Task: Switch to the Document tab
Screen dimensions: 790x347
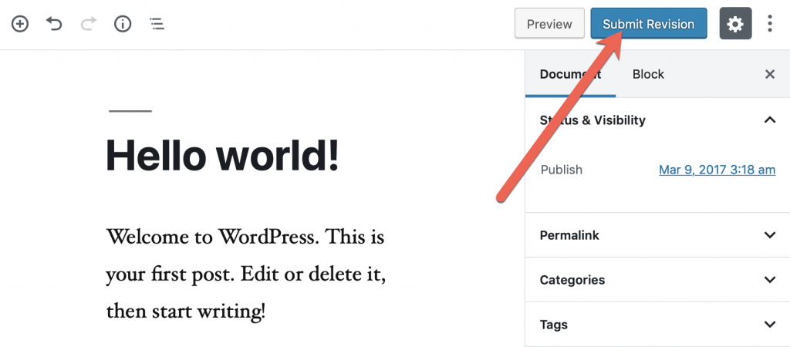Action: 570,75
